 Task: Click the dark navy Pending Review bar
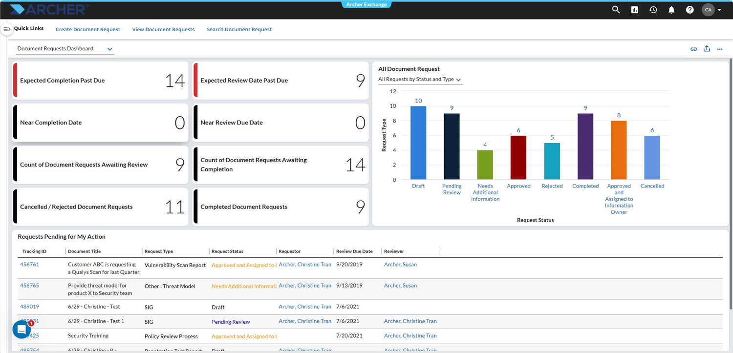(x=452, y=146)
